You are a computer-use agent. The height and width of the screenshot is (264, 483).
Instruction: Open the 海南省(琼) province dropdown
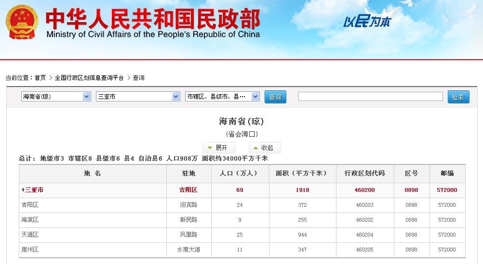pos(55,97)
